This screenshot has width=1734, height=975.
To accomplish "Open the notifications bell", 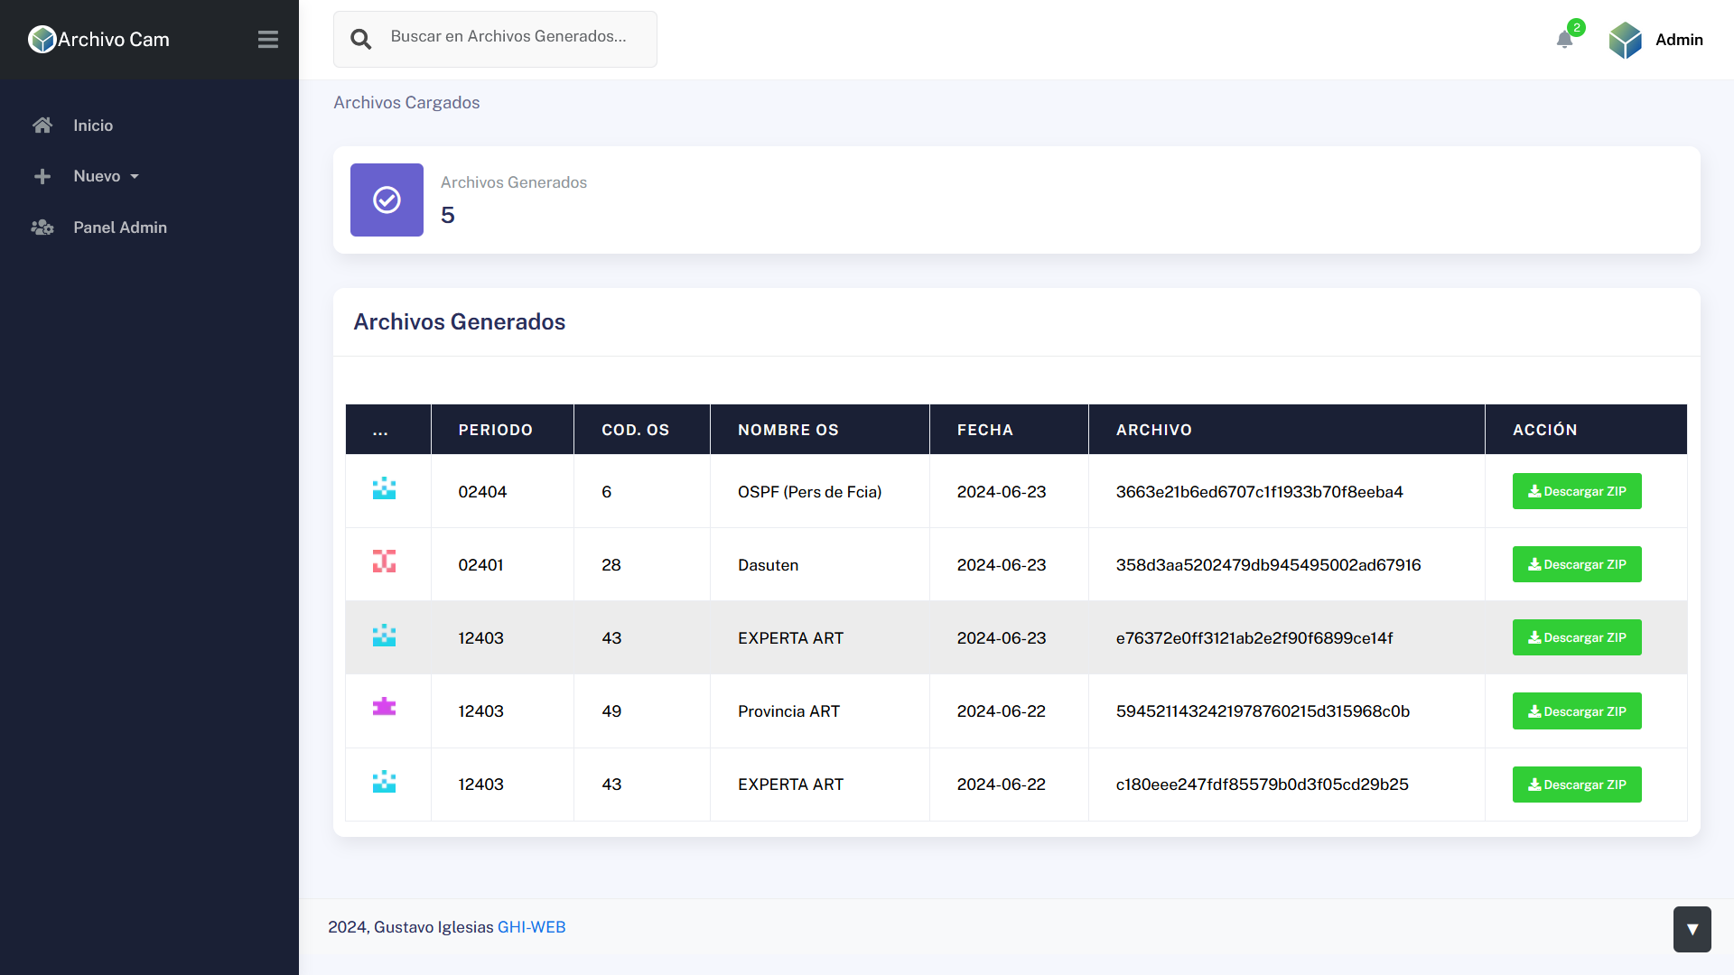I will coord(1564,40).
